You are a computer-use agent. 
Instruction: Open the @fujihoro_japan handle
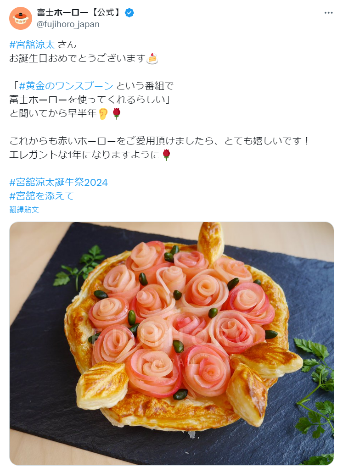coord(68,24)
